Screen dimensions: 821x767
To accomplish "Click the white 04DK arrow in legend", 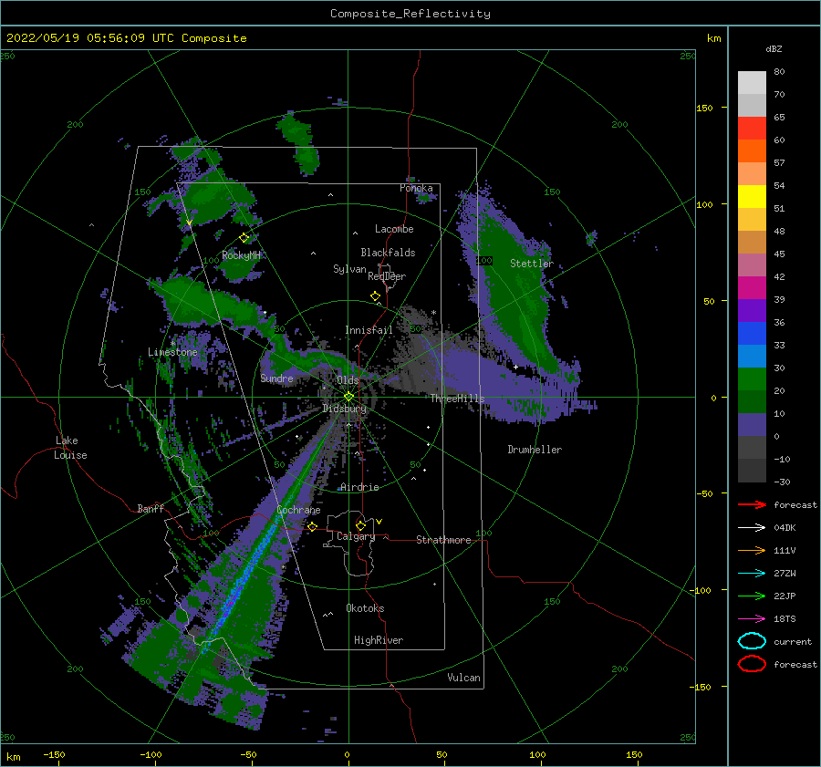I will (752, 527).
